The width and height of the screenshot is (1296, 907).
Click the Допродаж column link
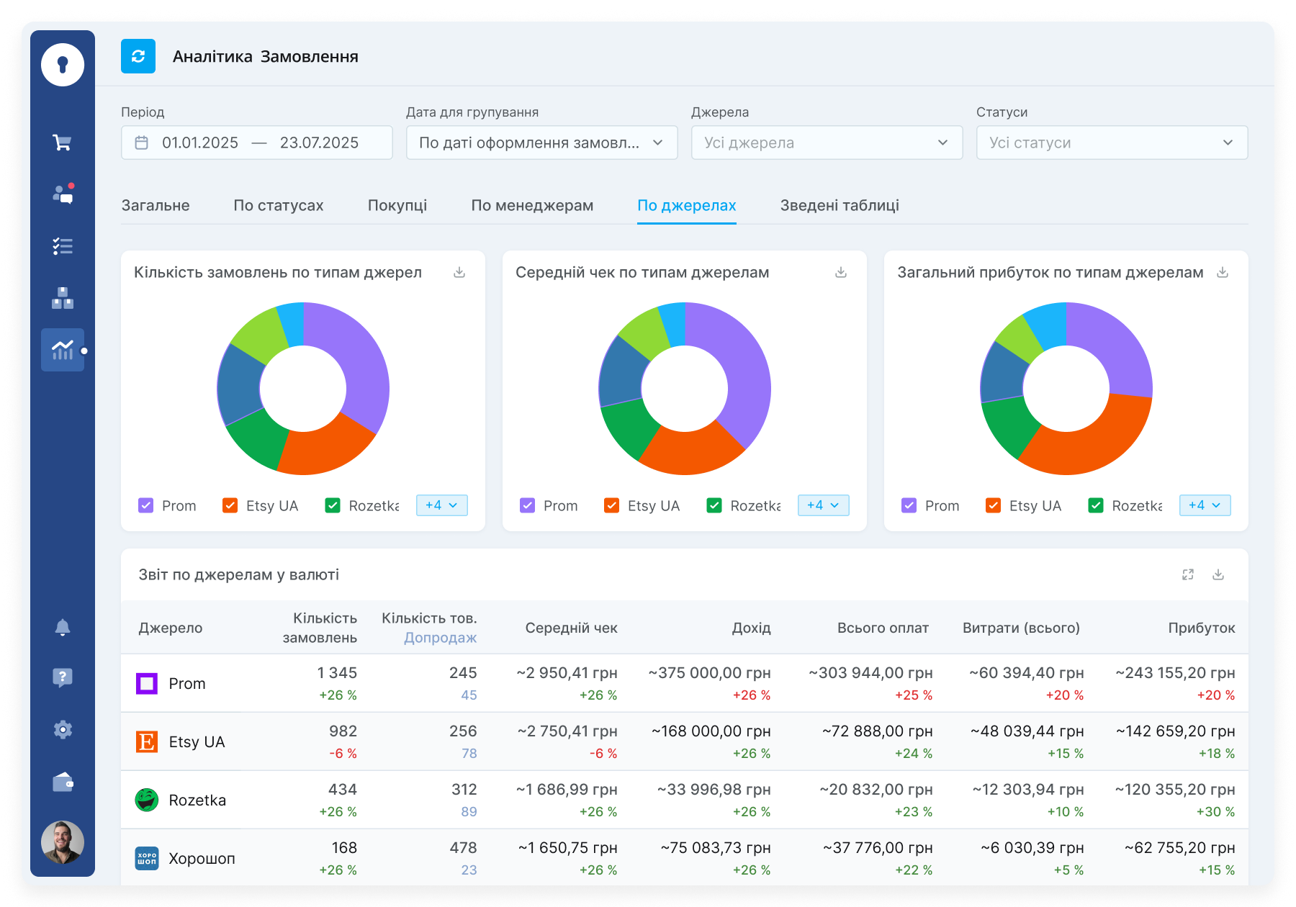(x=440, y=638)
